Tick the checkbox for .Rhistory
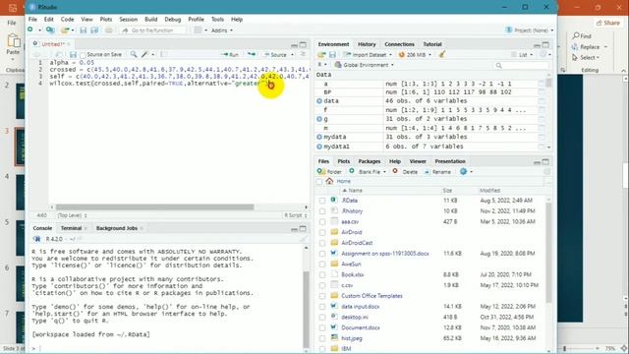 point(322,211)
